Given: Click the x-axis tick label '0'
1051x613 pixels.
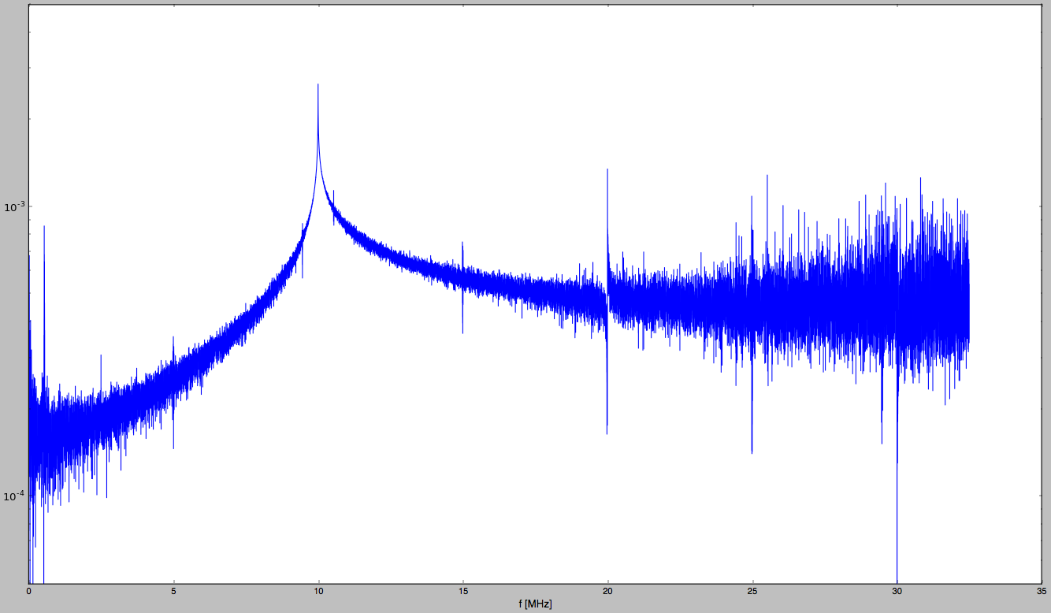Looking at the screenshot, I should (x=29, y=590).
